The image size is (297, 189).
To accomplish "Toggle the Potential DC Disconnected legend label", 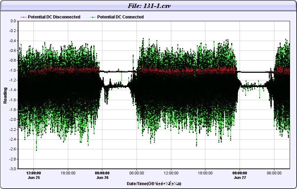I will (54, 17).
